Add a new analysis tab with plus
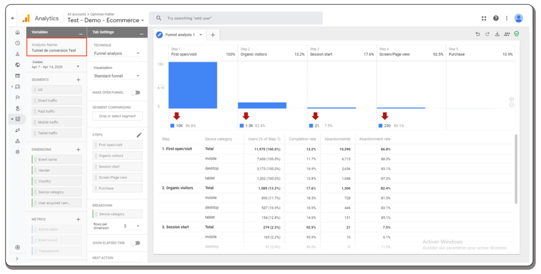Screen dimensions: 541x274 click(213, 35)
